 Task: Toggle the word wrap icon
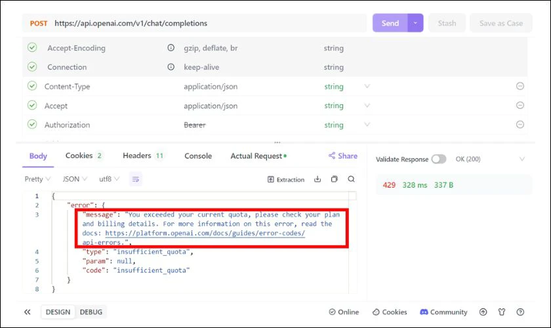pos(136,179)
